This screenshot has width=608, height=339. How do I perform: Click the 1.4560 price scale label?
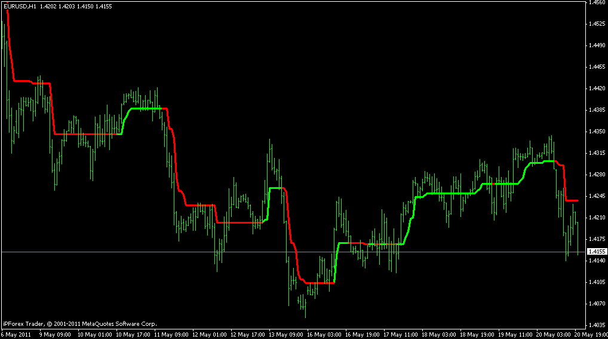tap(597, 2)
